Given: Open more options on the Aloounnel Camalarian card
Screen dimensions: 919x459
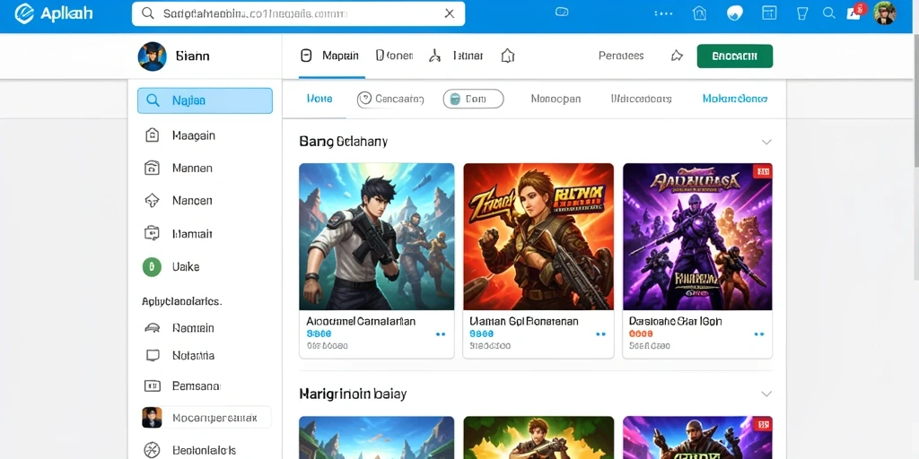Looking at the screenshot, I should 440,334.
